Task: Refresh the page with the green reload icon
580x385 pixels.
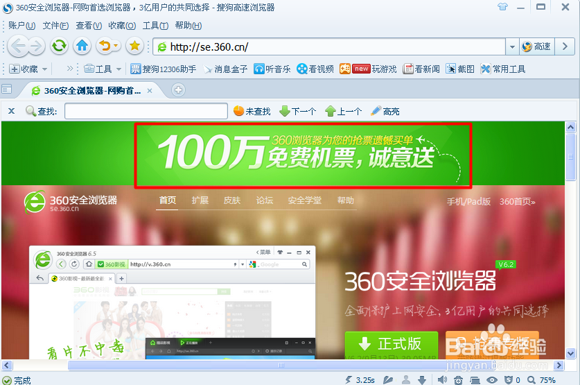Action: (x=59, y=46)
